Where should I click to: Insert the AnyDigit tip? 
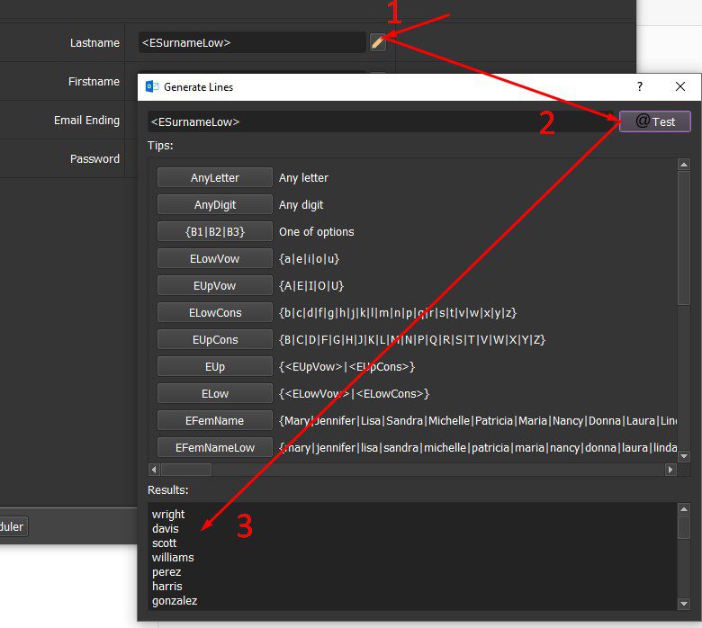pyautogui.click(x=215, y=204)
